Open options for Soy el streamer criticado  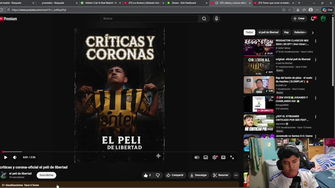click(315, 117)
